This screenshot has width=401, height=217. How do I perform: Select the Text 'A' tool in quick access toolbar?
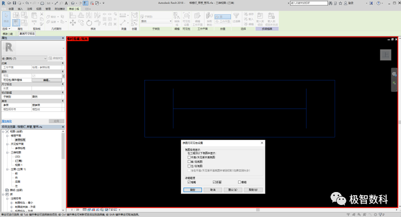coord(66,3)
